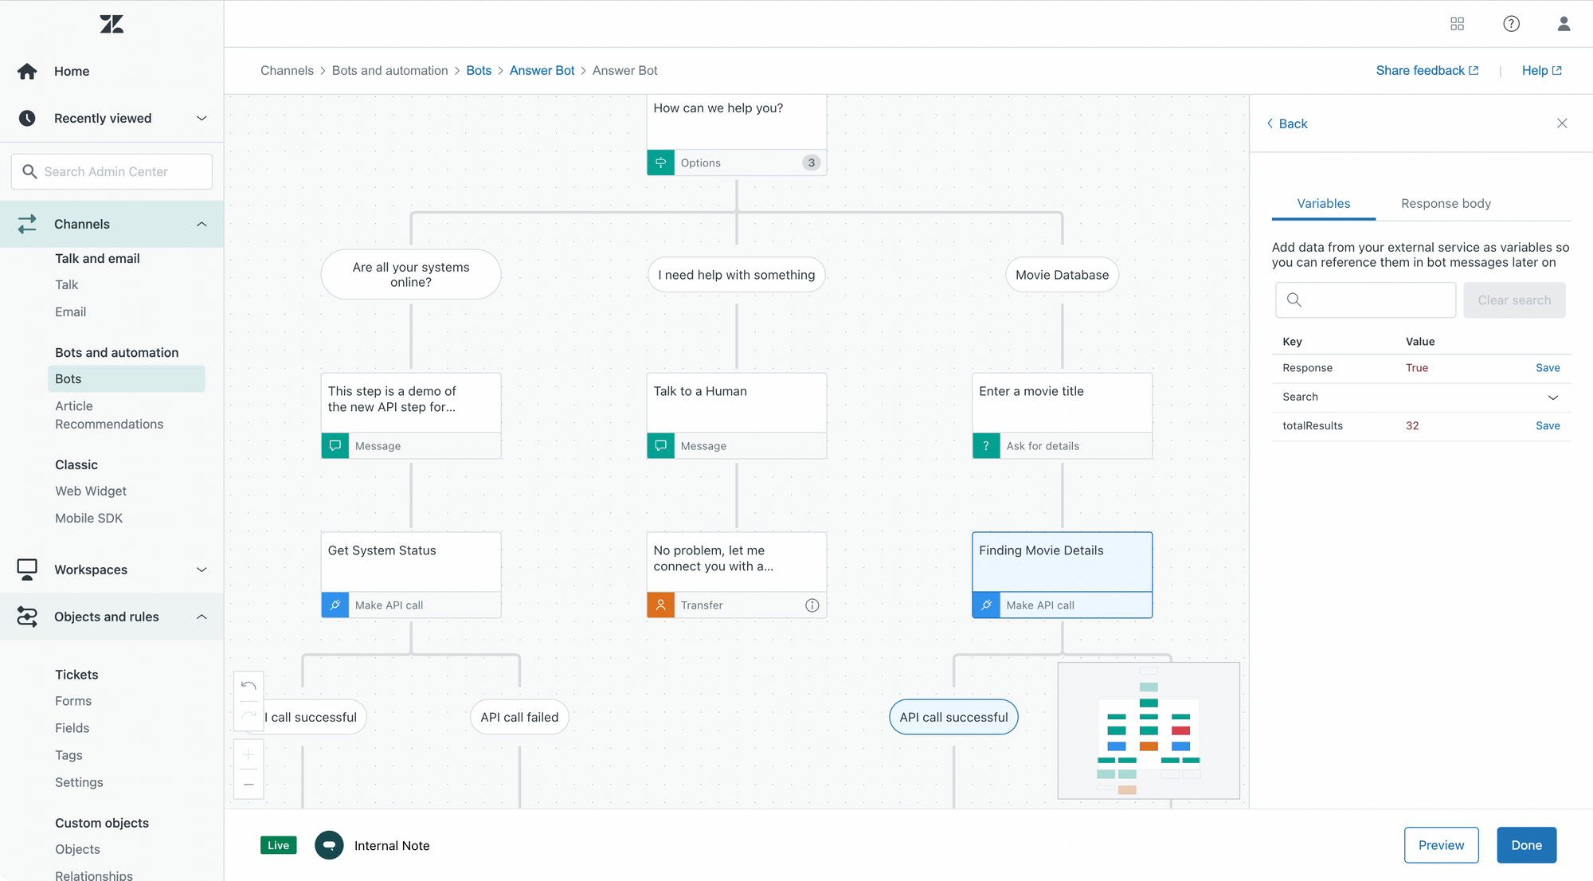Click the Transfer step info icon
Image resolution: width=1593 pixels, height=881 pixels.
point(812,605)
